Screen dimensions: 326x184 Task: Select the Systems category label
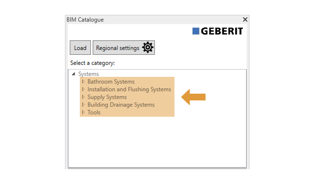(x=89, y=74)
